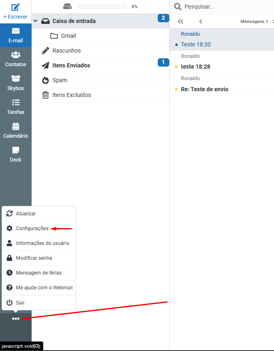274x351 pixels.
Task: Open the Tarefas task list icon
Action: click(x=16, y=102)
